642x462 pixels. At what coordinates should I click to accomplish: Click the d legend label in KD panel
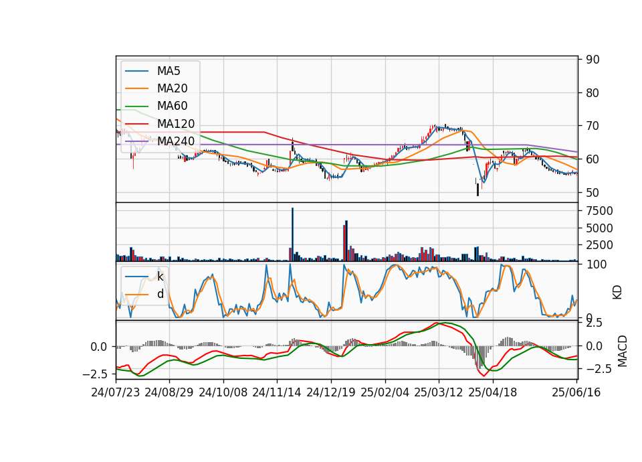[160, 294]
